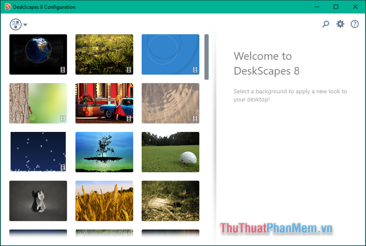
Task: Click film strip icon on tree bark thumbnail
Action: pyautogui.click(x=63, y=118)
